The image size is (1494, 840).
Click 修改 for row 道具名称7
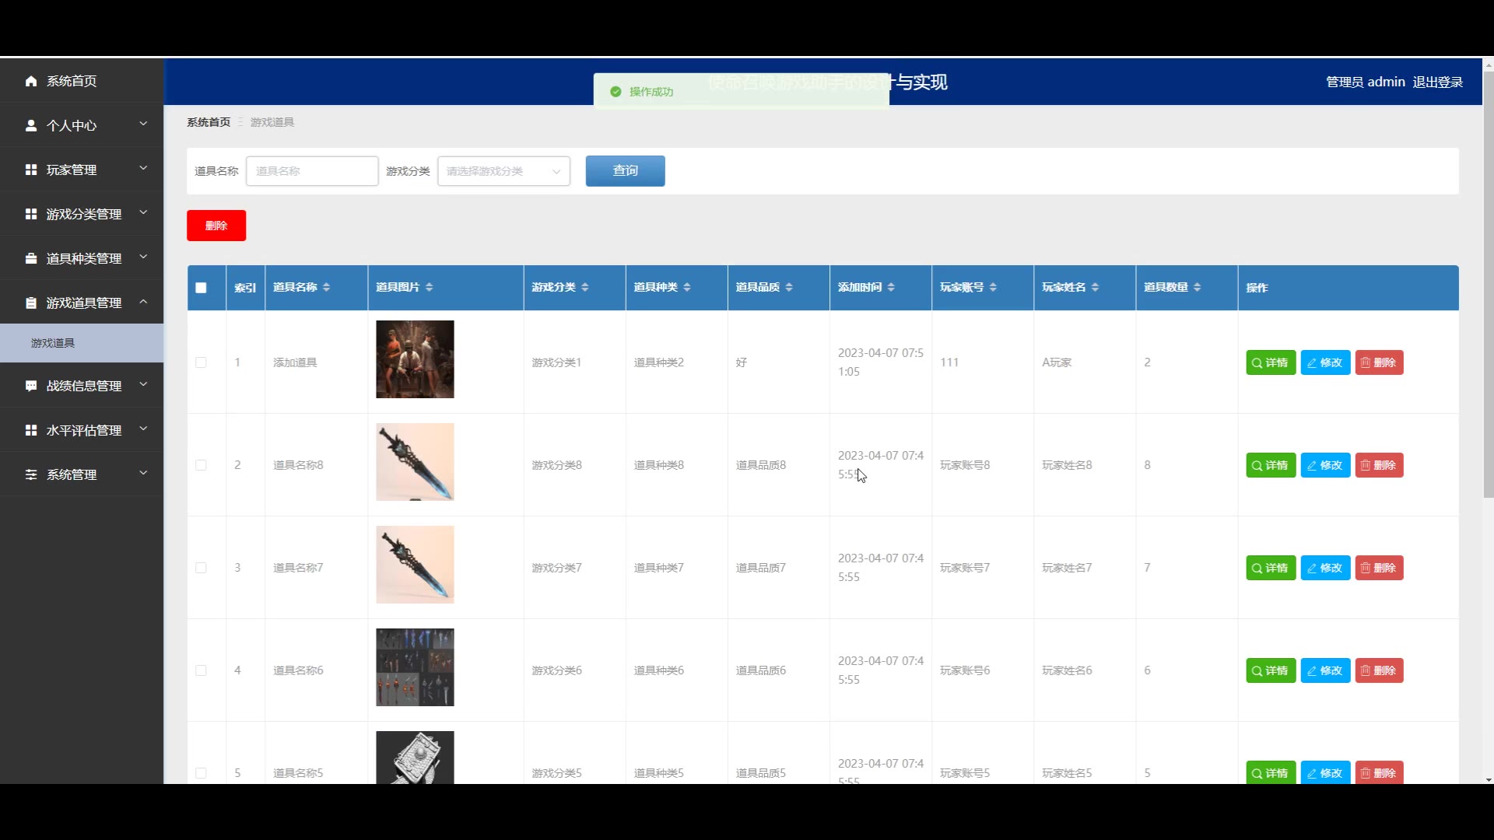pos(1325,568)
